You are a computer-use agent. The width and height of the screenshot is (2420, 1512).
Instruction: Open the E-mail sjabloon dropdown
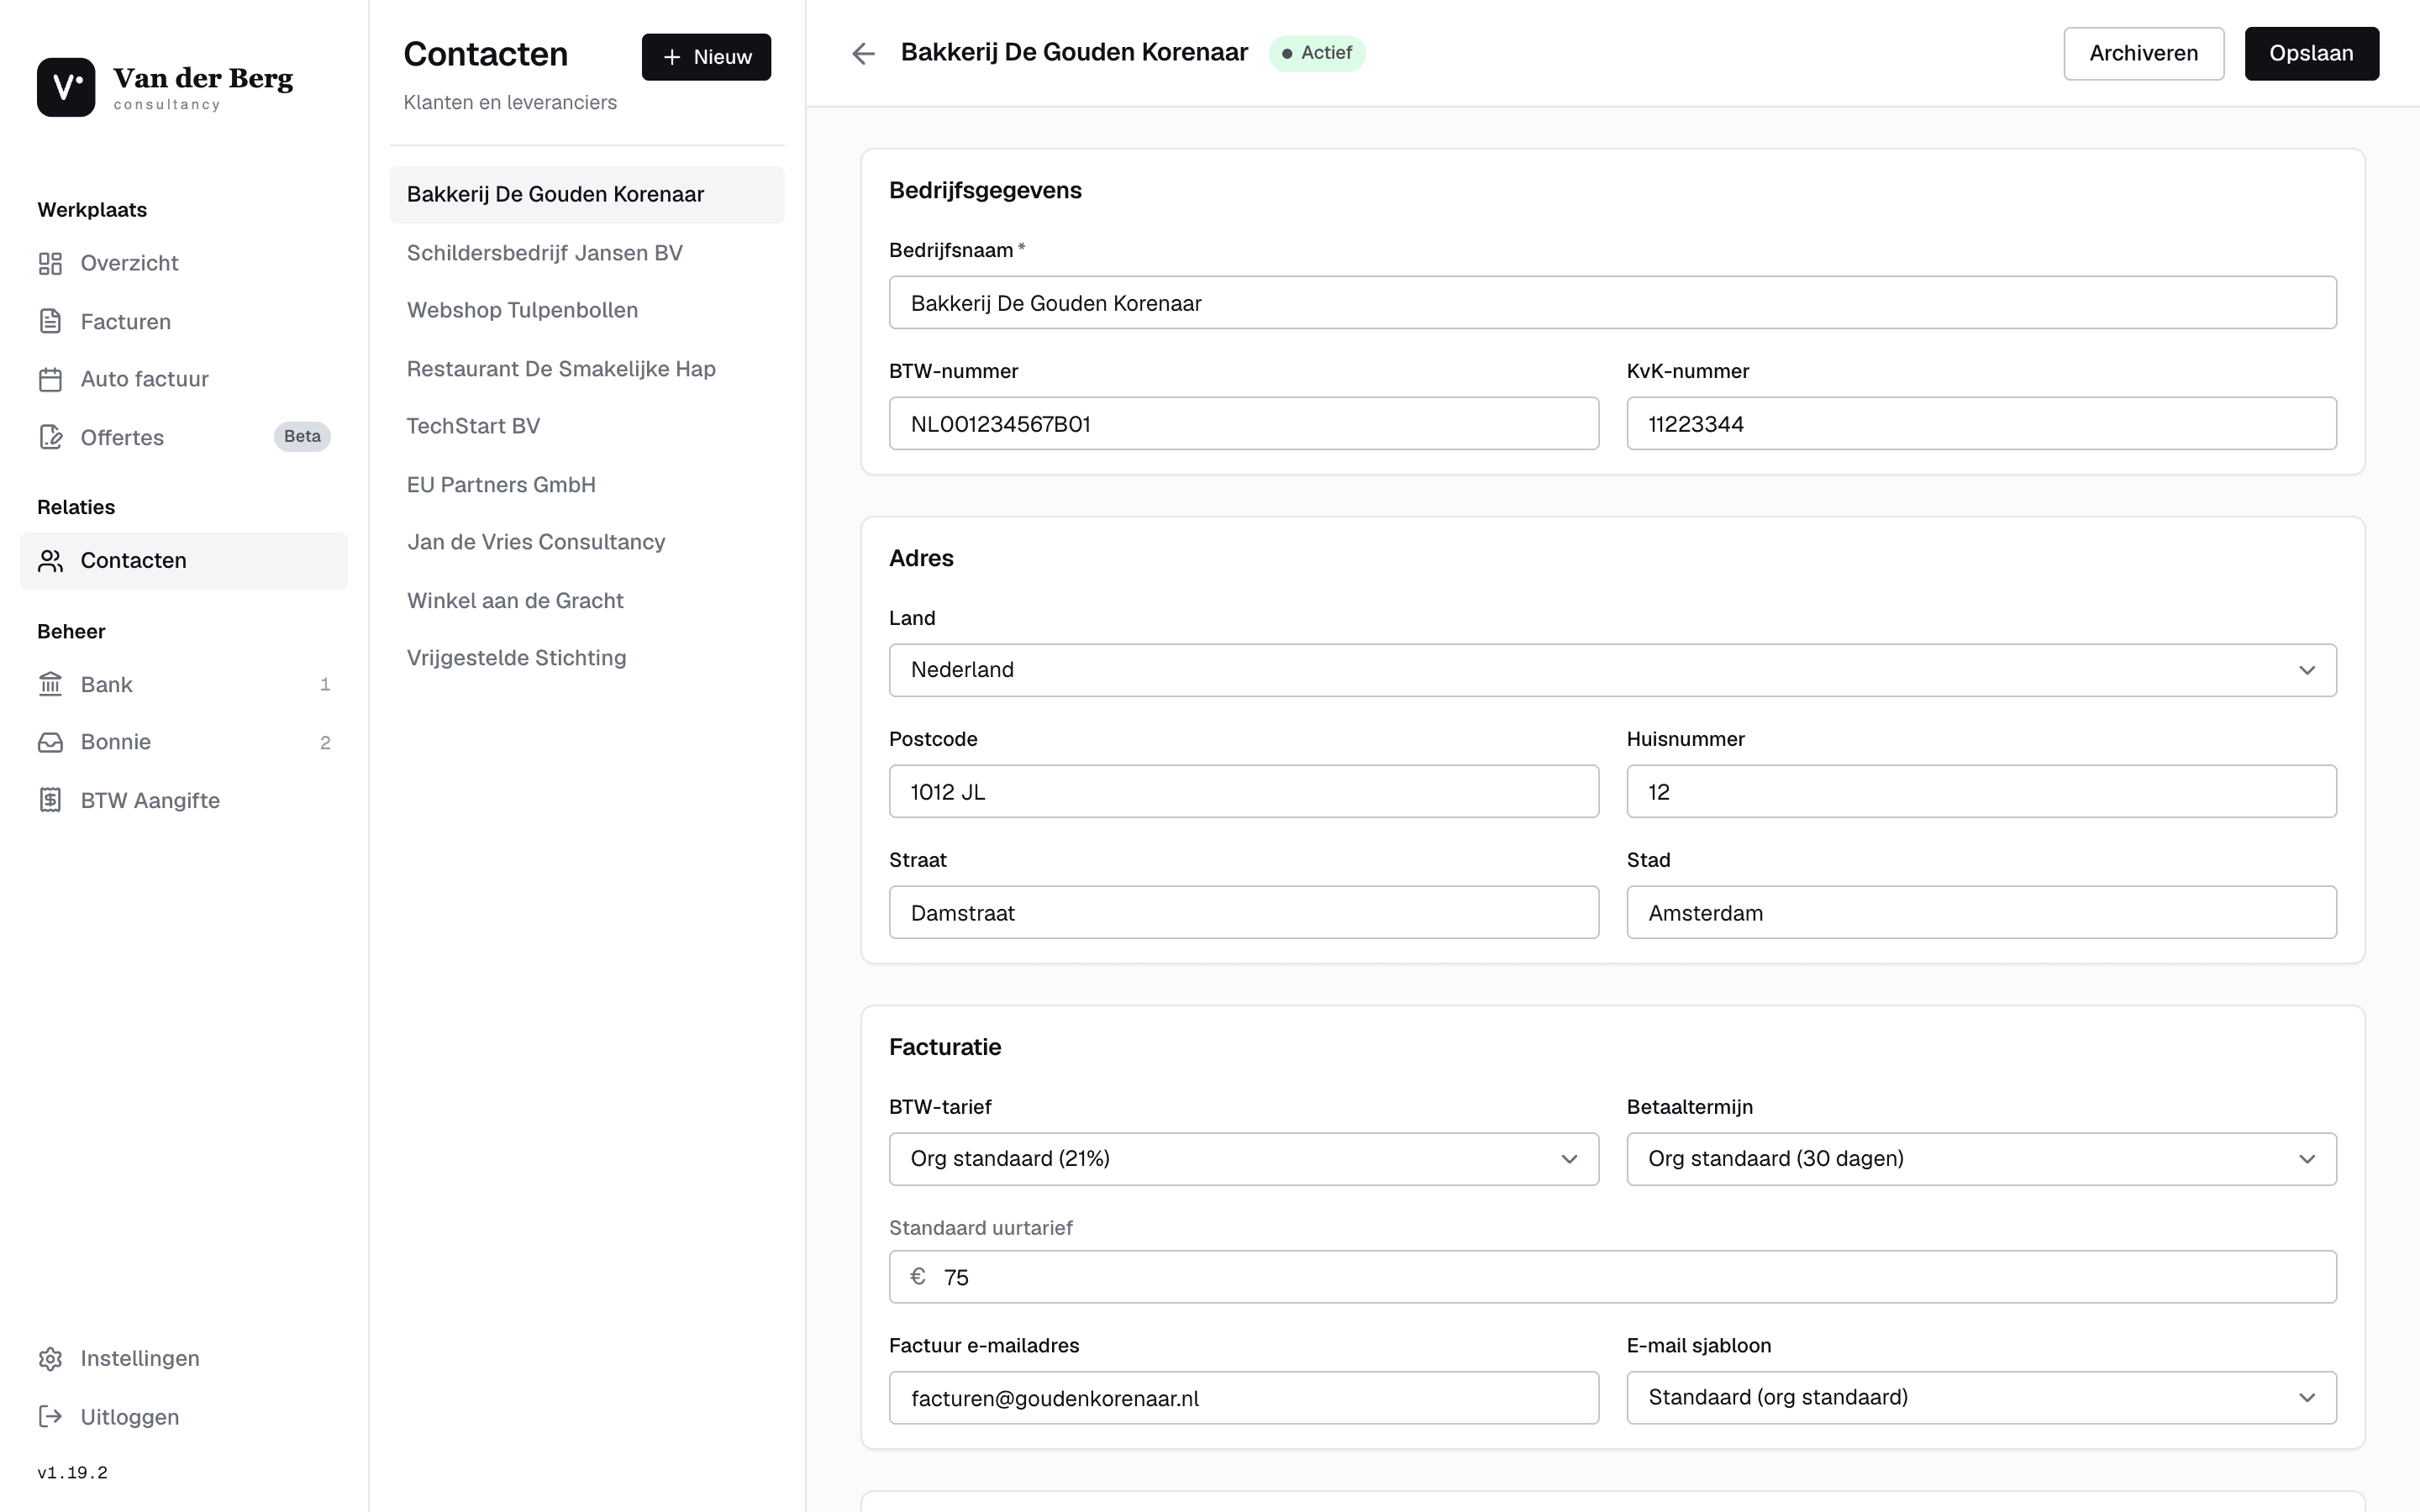click(1981, 1398)
